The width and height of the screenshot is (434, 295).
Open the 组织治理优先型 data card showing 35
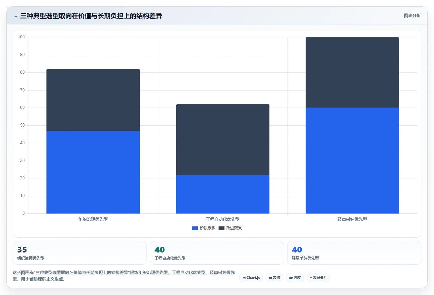click(x=80, y=253)
